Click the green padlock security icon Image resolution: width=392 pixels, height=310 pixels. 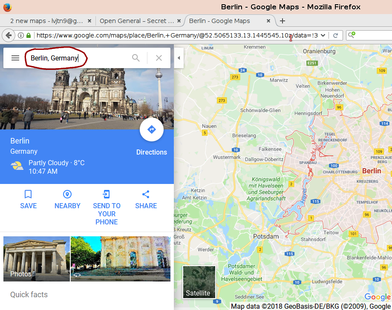coord(29,35)
